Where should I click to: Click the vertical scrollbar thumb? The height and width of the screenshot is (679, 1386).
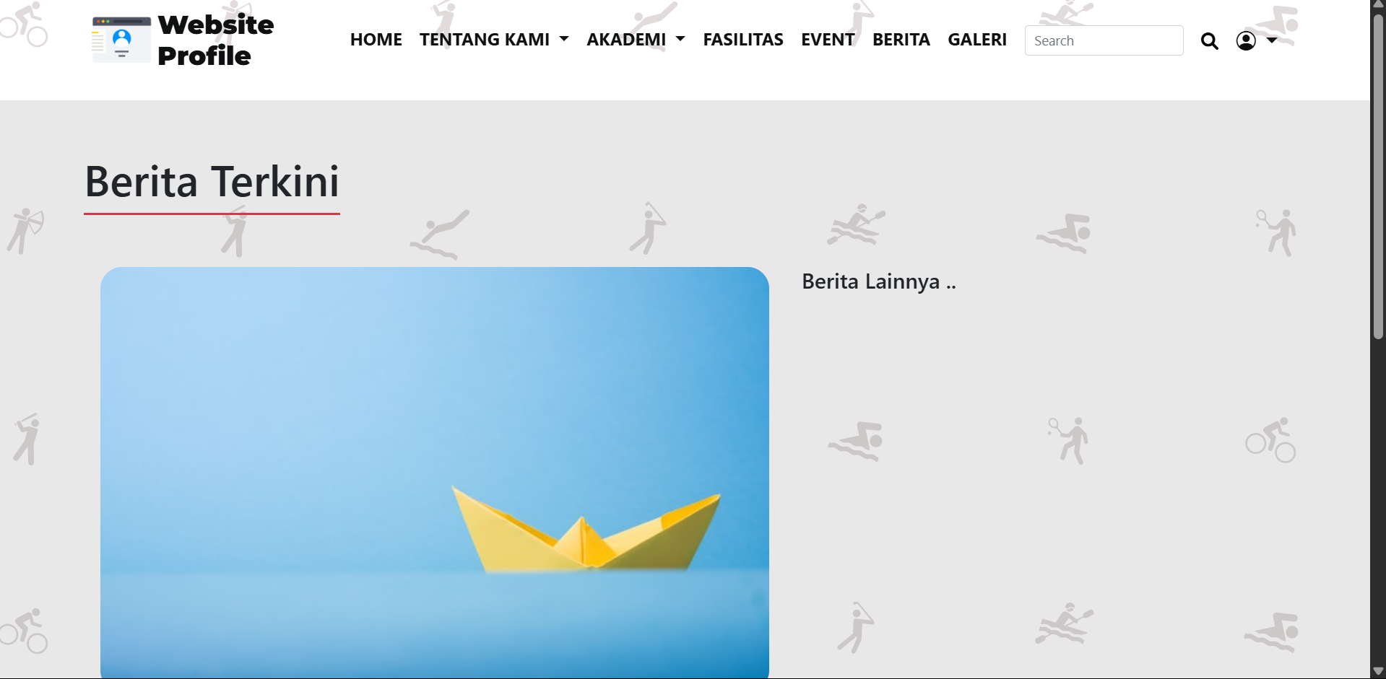[1378, 175]
